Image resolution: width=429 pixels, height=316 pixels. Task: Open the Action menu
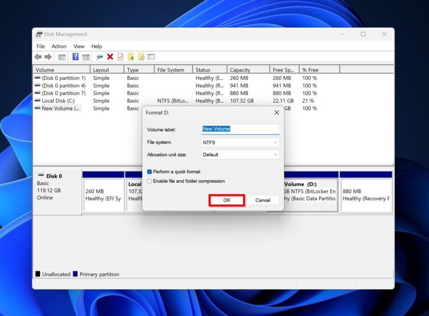(x=59, y=46)
